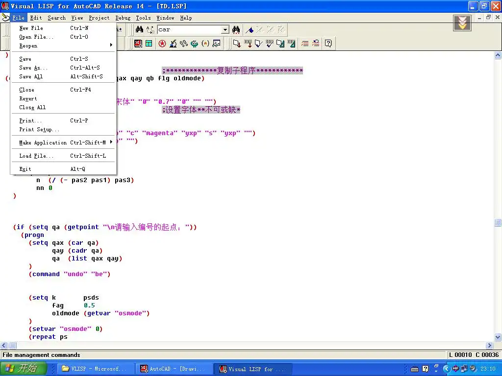Open the Project menu

coord(99,18)
